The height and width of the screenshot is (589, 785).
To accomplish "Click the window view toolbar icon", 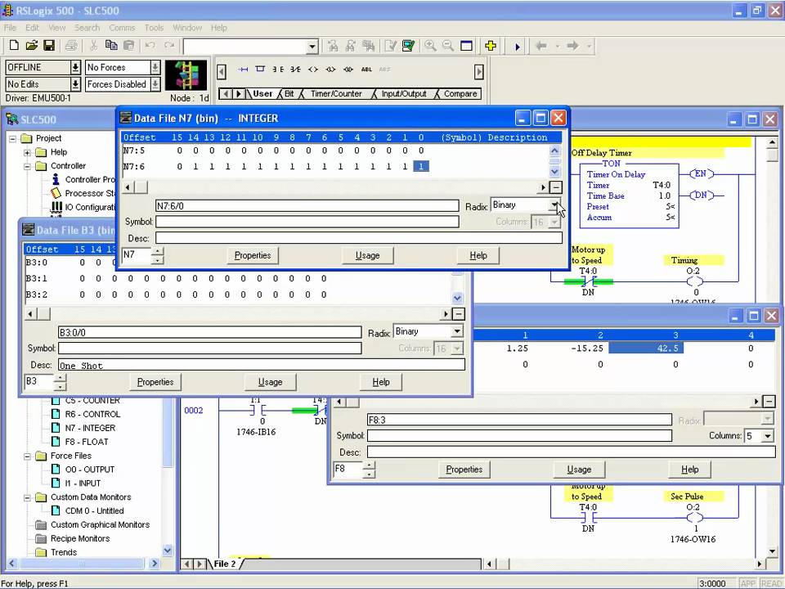I will [466, 46].
